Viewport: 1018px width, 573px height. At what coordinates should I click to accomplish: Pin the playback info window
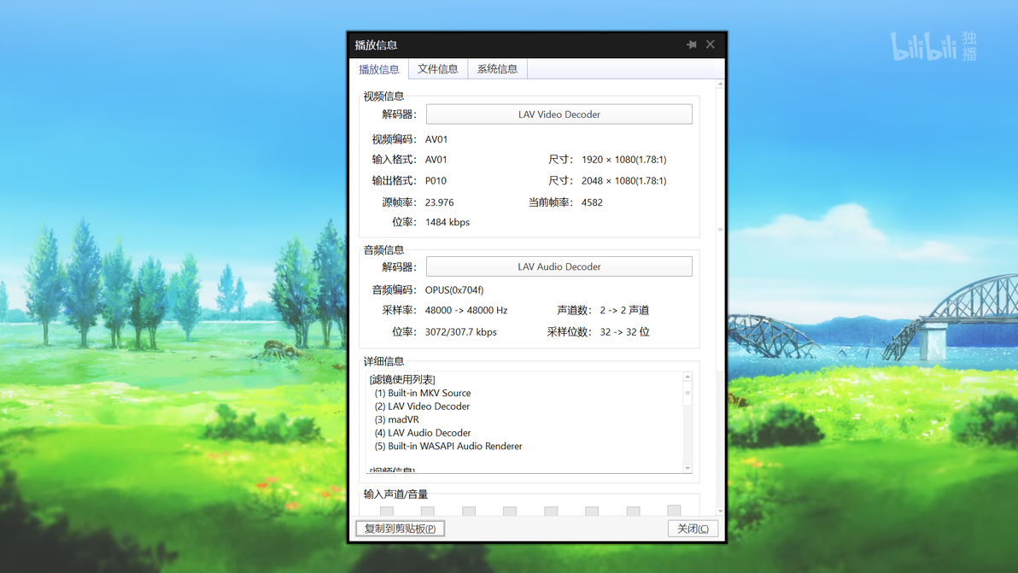click(x=692, y=44)
